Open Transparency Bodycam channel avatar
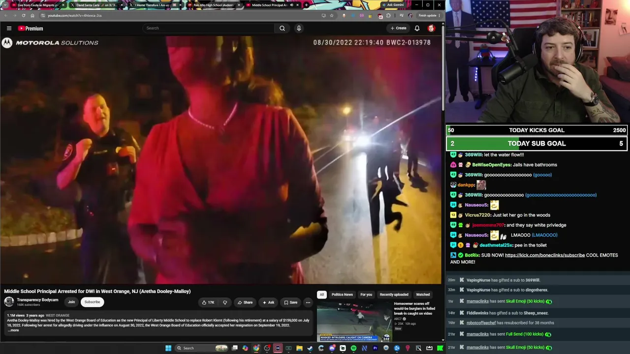This screenshot has height=354, width=630. tap(9, 302)
